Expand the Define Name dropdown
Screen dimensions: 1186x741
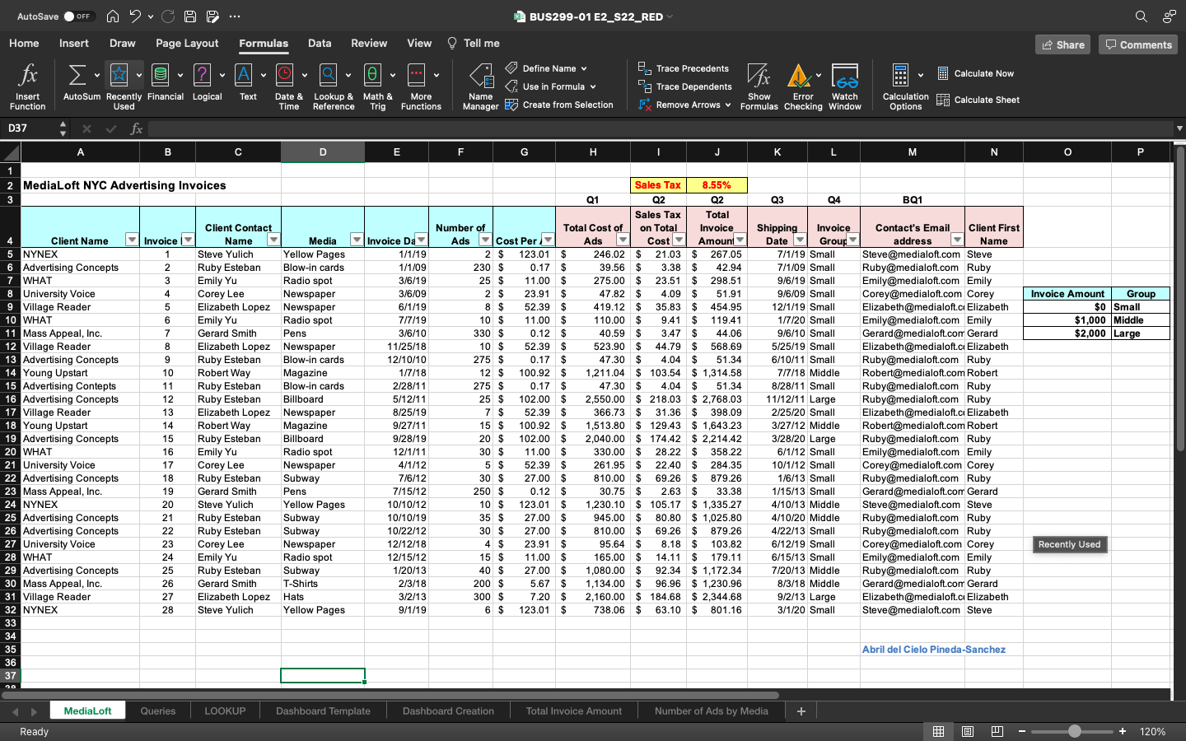point(584,68)
